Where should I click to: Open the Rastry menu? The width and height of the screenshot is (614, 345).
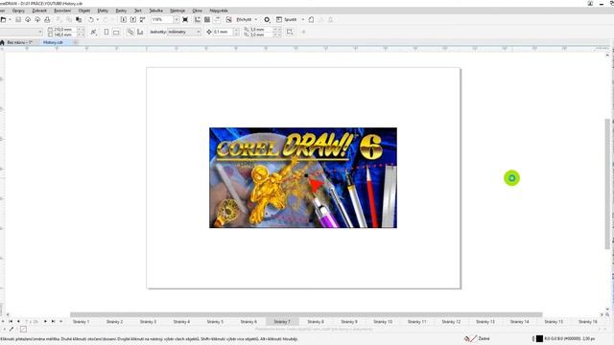[121, 11]
